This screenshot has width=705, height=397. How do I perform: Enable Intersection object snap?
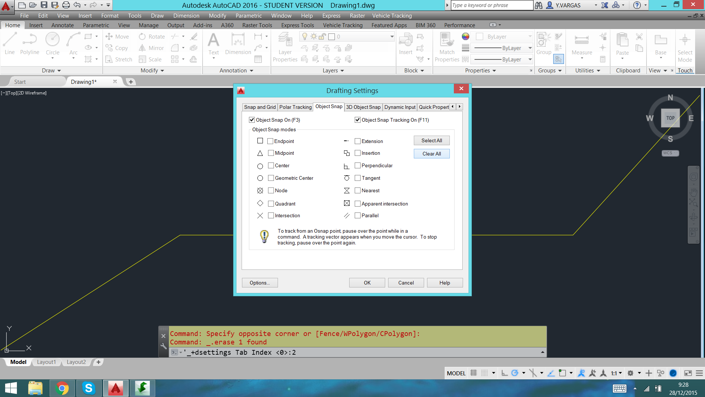pyautogui.click(x=271, y=215)
